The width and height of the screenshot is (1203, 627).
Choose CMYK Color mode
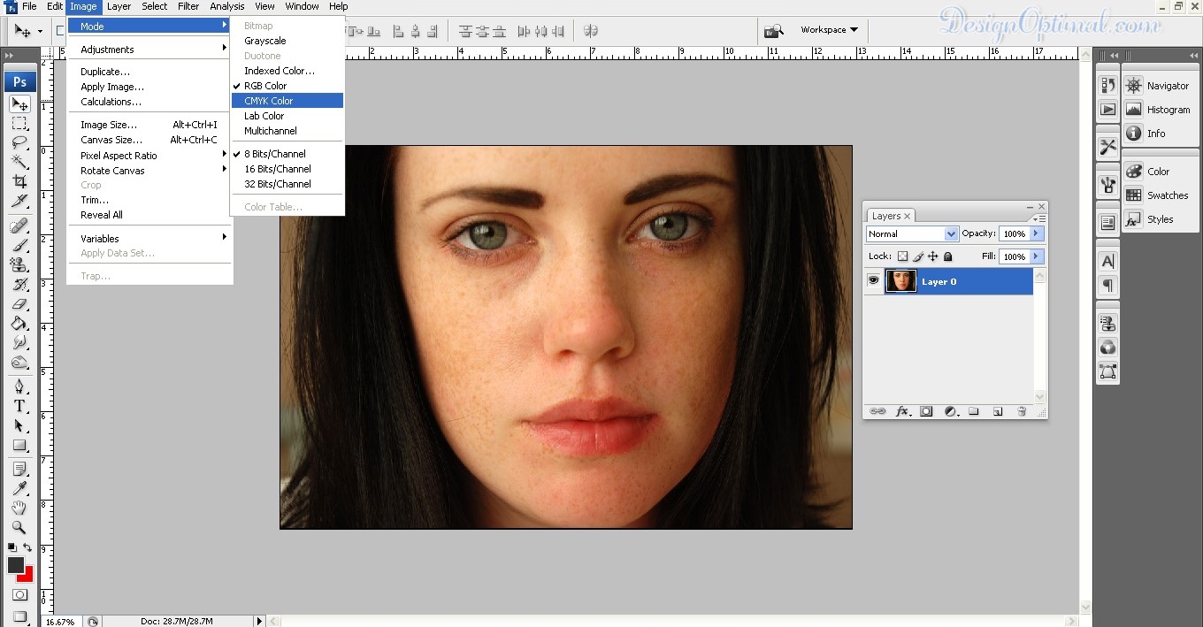pyautogui.click(x=286, y=101)
